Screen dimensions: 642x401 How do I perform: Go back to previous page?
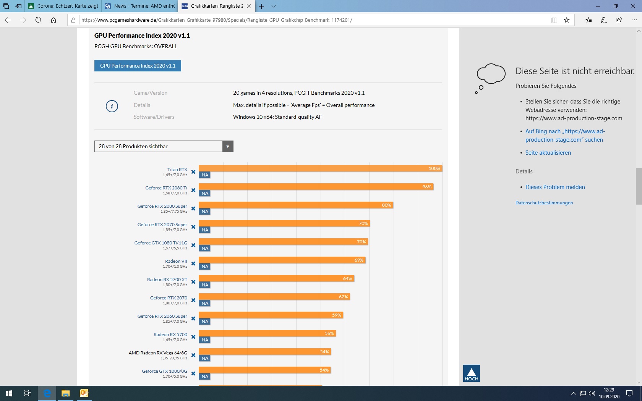pyautogui.click(x=8, y=20)
